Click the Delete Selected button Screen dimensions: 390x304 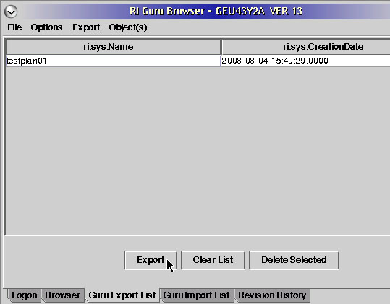click(x=294, y=260)
